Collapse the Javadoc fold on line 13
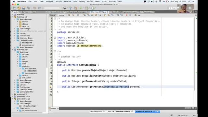208x117 pixels. pos(55,51)
